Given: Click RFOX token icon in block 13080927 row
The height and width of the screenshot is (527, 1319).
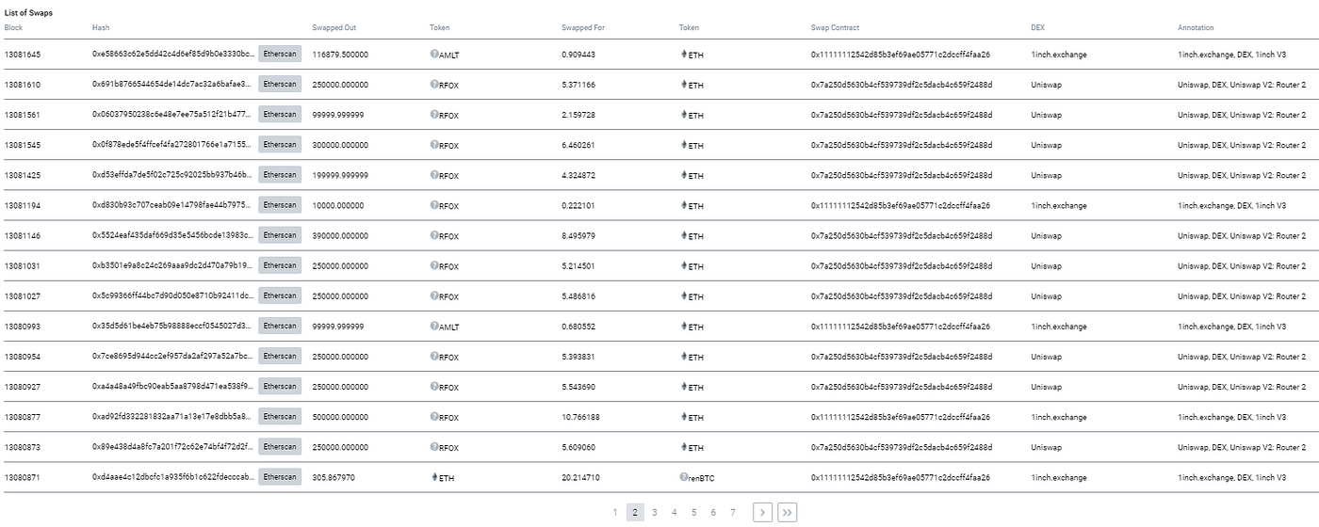Looking at the screenshot, I should click(434, 387).
